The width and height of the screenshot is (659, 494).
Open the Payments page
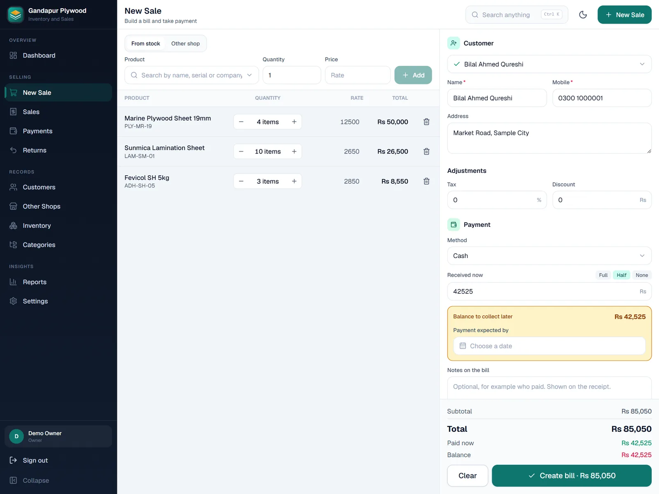(58, 131)
